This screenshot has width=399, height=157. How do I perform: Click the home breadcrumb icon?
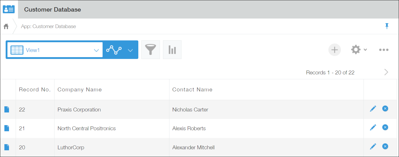(x=6, y=26)
